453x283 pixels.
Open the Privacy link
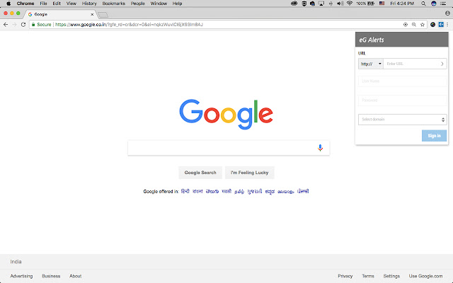(x=345, y=276)
